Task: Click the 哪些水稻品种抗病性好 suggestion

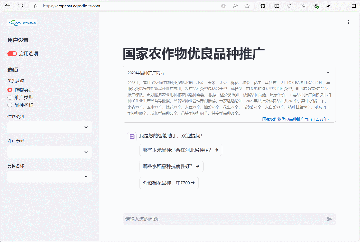Action: coord(171,166)
